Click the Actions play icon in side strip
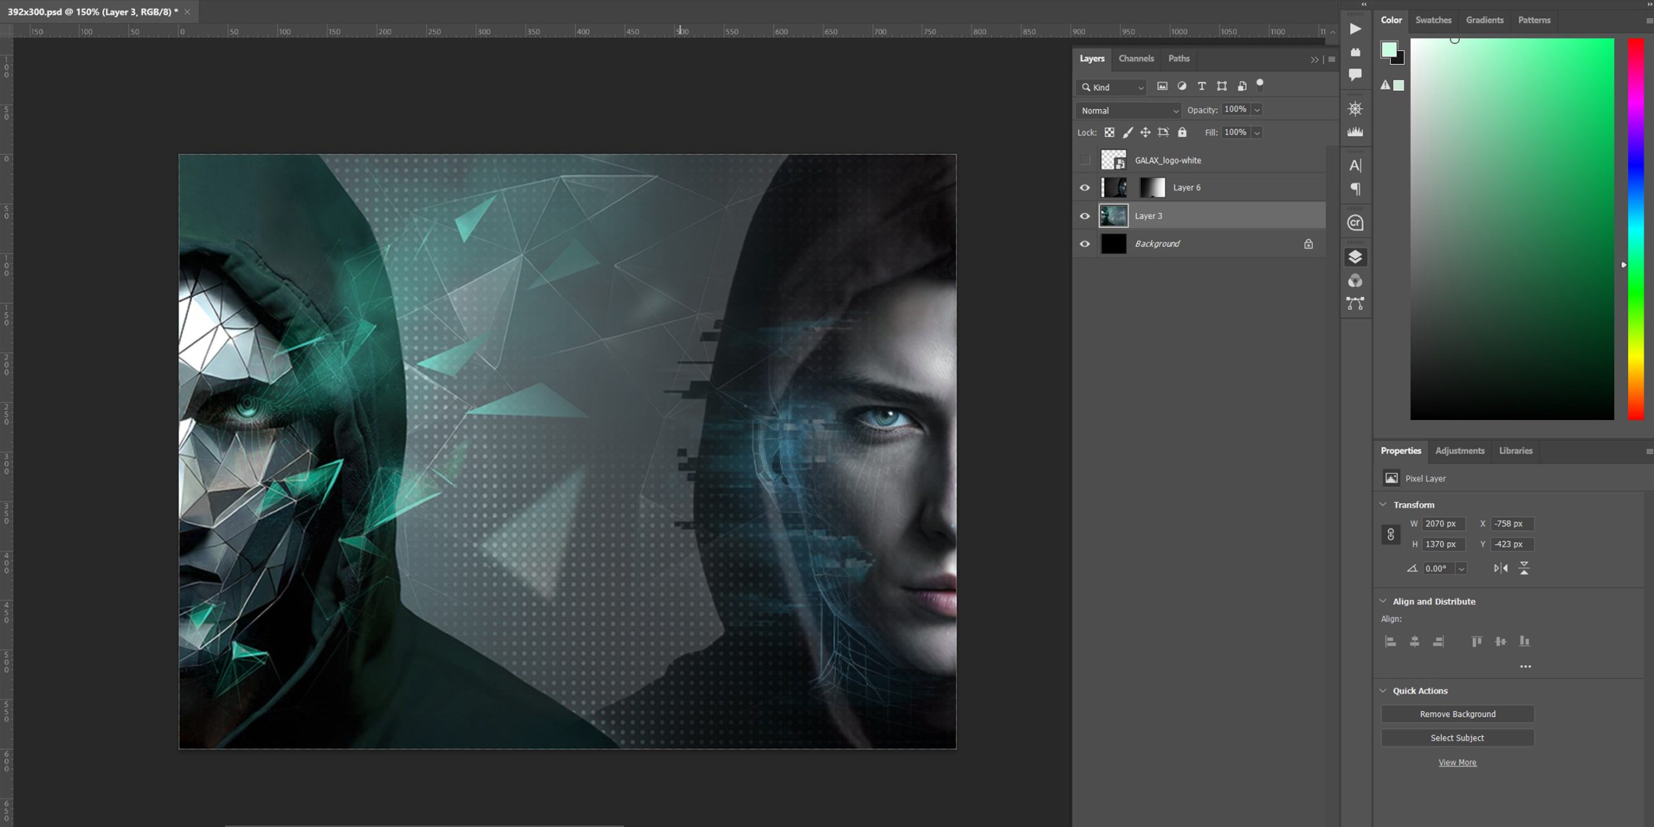This screenshot has width=1654, height=827. (x=1355, y=29)
